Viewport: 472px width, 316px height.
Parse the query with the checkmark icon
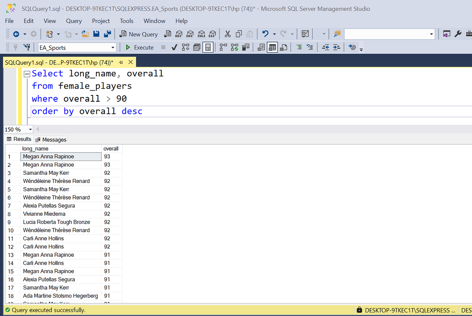173,47
